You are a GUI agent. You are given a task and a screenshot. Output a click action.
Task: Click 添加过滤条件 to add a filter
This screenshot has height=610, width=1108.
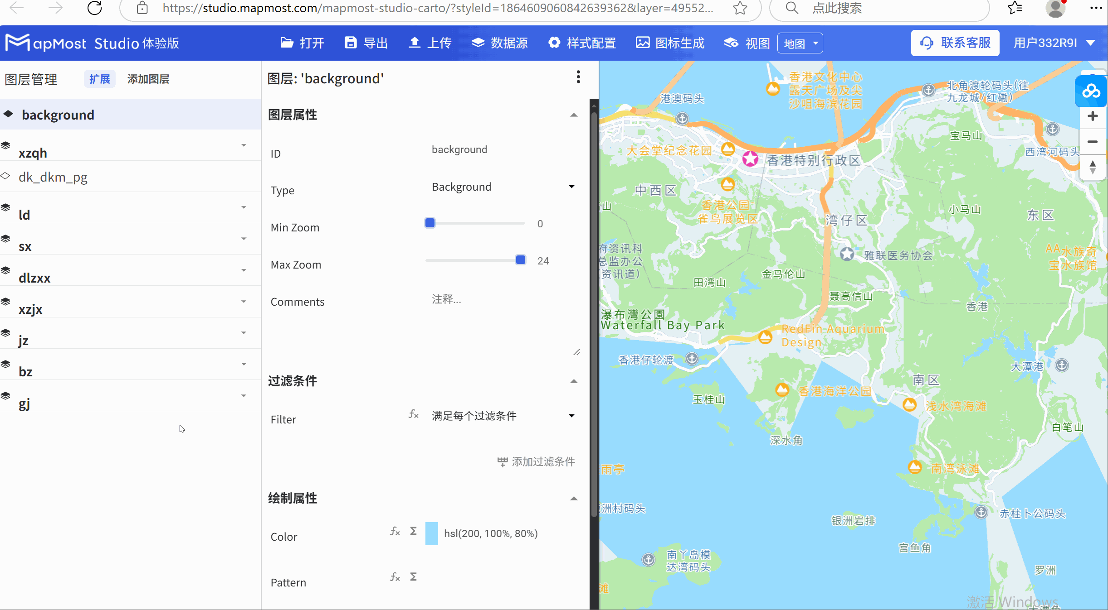click(535, 461)
